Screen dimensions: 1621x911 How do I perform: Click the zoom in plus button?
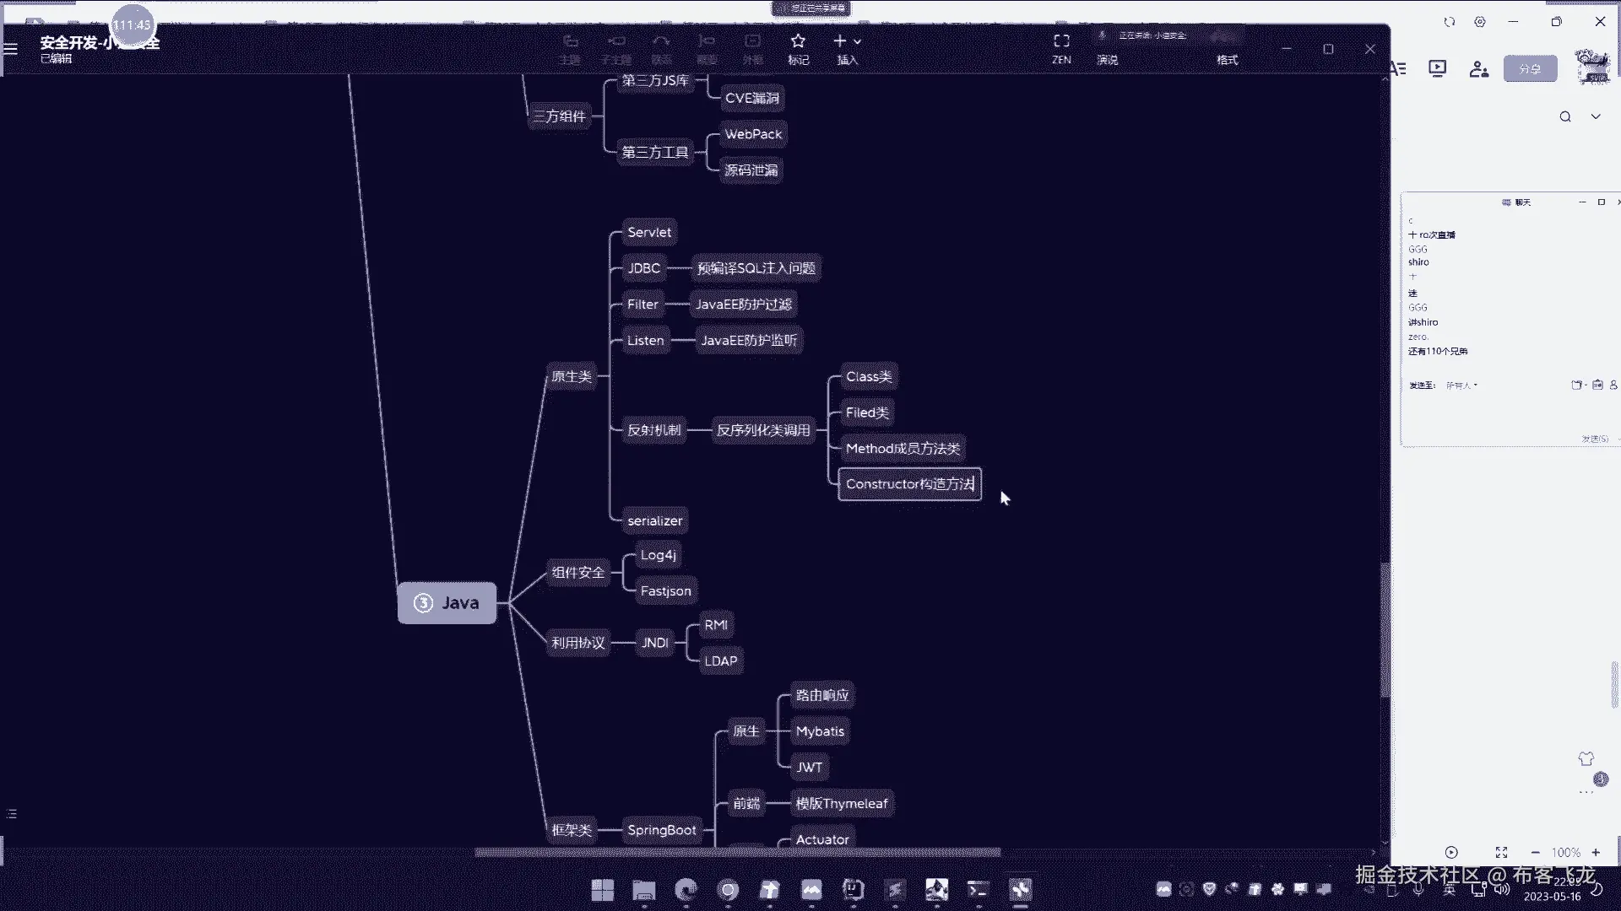click(x=1596, y=853)
